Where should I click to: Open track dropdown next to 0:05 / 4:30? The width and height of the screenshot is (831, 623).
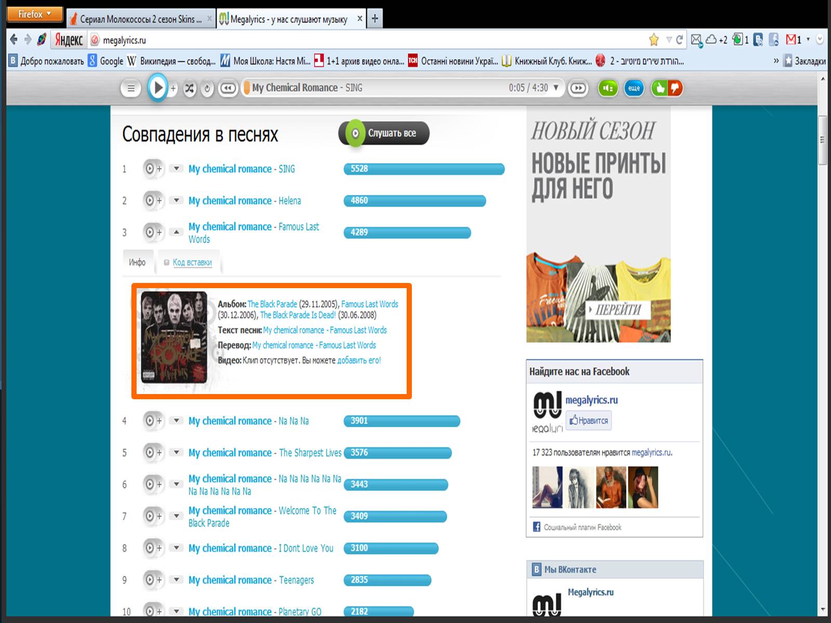(x=556, y=87)
